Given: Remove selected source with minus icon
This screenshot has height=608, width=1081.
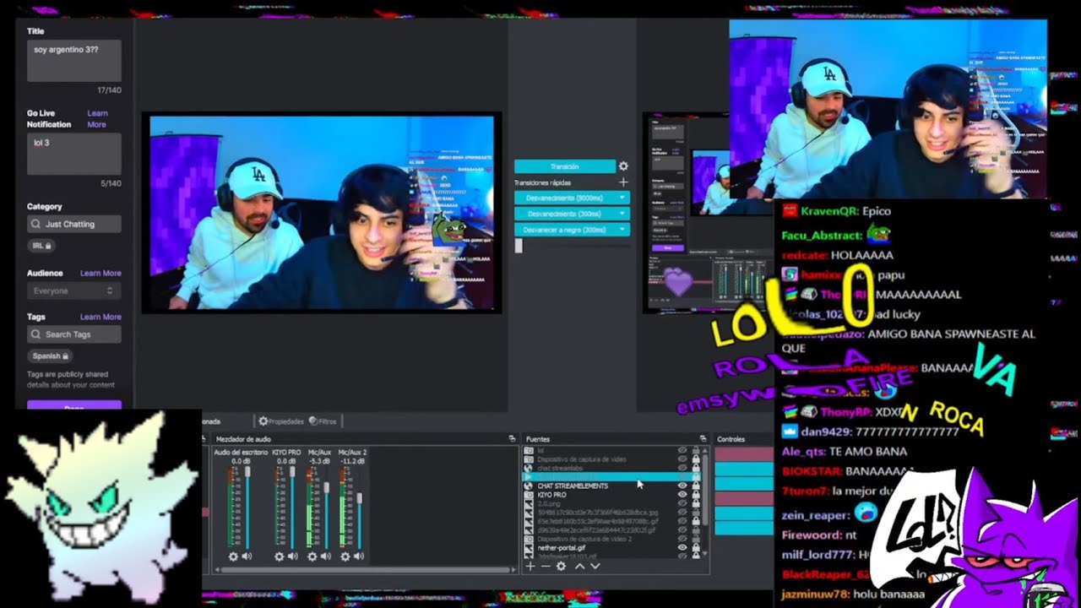Looking at the screenshot, I should pos(546,566).
